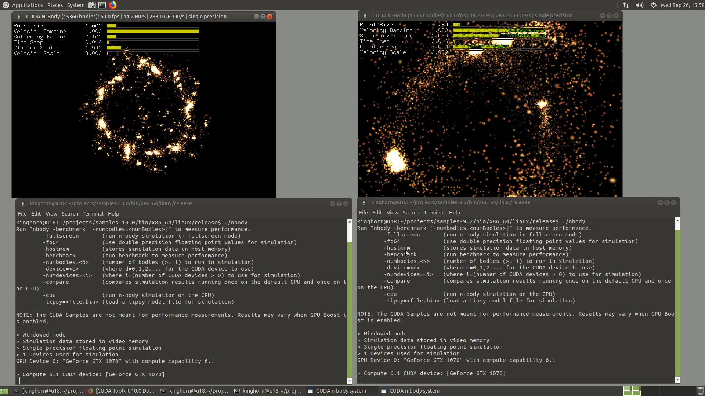Click the samples-10.0 terminal vertical scrollbar

[x=350, y=301]
